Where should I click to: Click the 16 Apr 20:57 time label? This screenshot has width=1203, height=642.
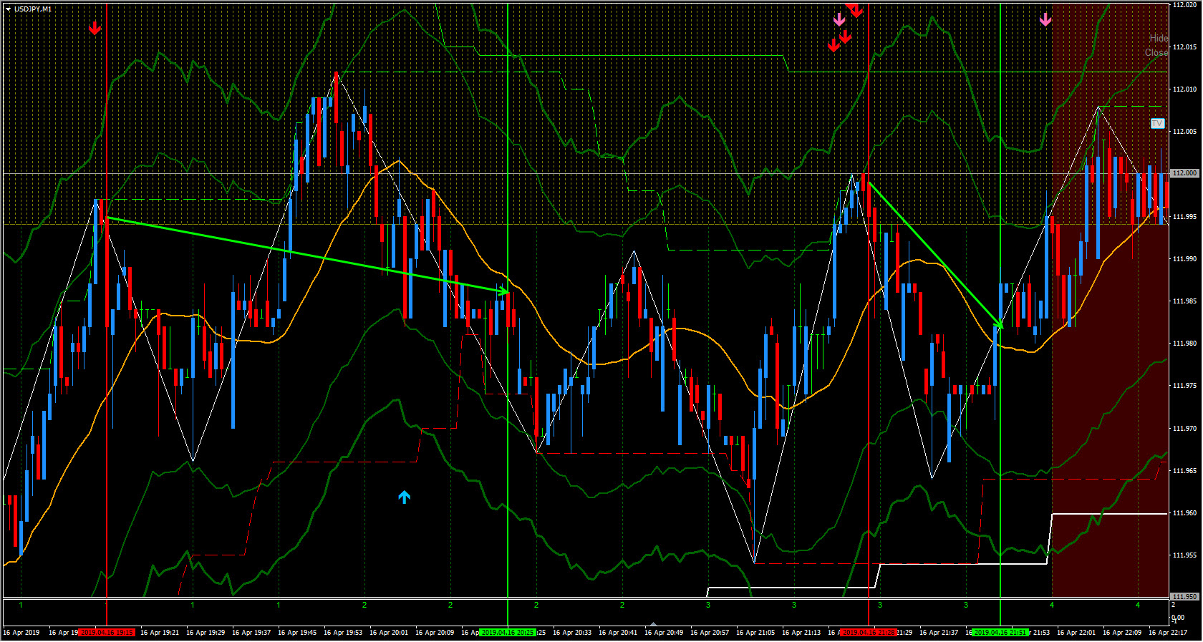tap(711, 633)
